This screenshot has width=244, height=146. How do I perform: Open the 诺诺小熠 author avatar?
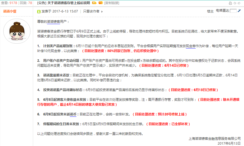coord(17,31)
